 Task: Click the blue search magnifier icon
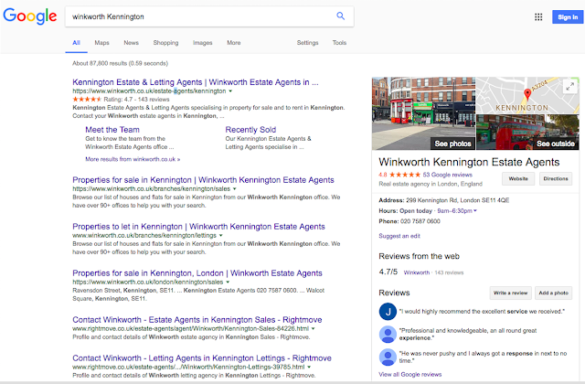[340, 16]
